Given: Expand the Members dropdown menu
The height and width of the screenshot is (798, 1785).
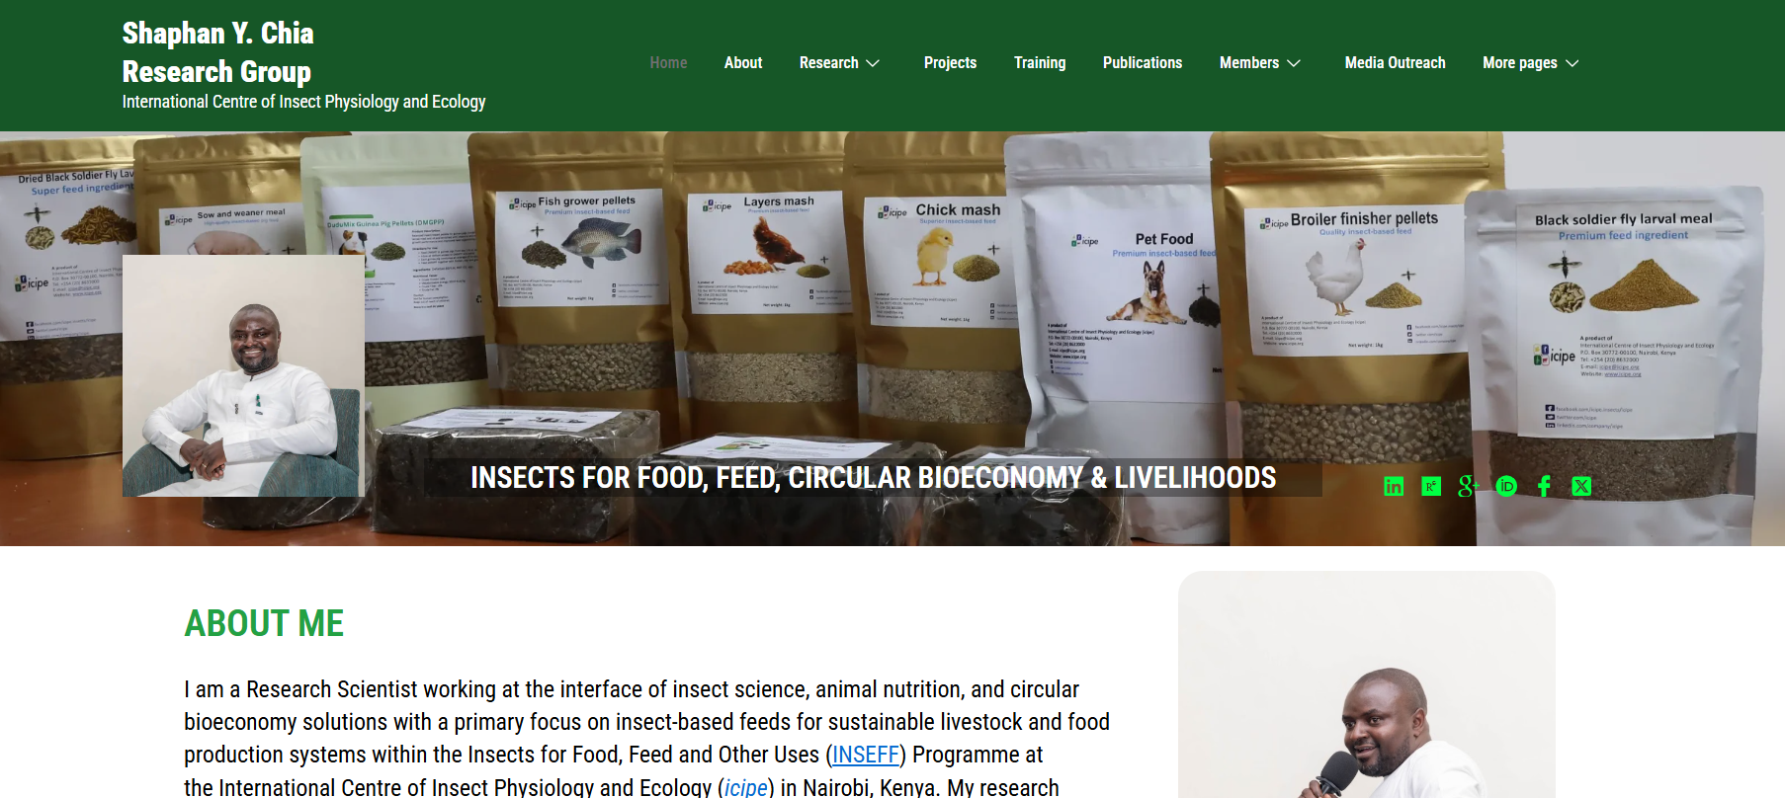Looking at the screenshot, I should click(1259, 63).
